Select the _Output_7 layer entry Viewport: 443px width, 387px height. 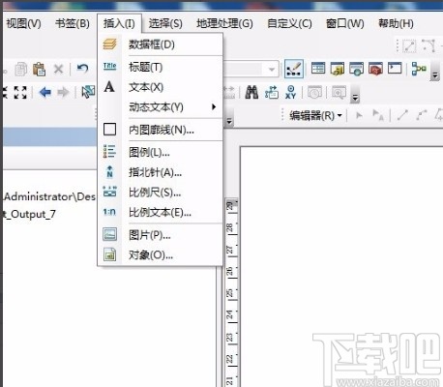30,214
